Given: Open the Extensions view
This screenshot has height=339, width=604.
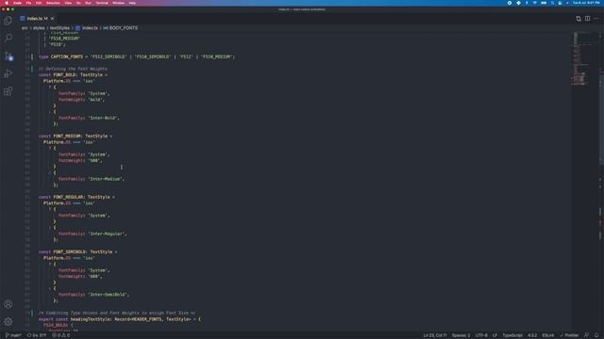Looking at the screenshot, I should pyautogui.click(x=8, y=91).
